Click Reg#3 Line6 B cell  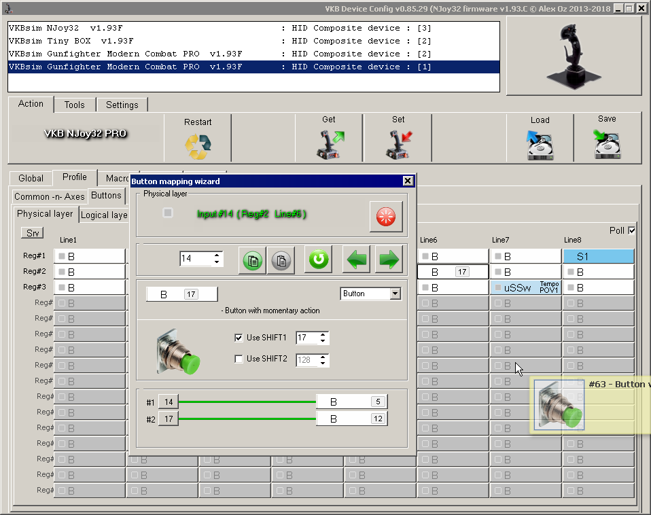pos(453,287)
